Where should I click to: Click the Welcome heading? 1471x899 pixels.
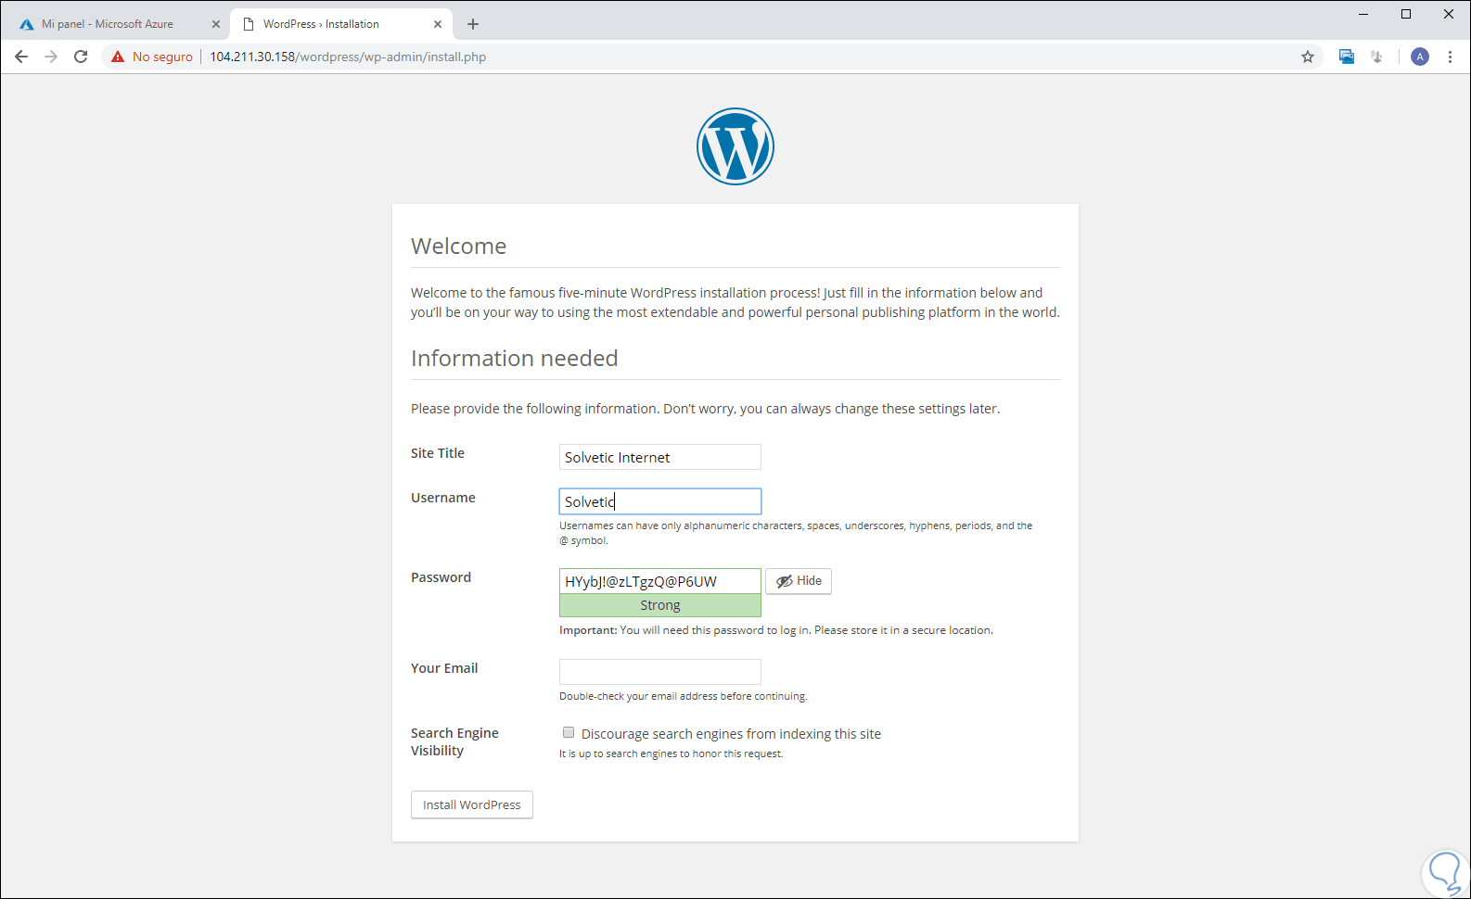pyautogui.click(x=459, y=246)
